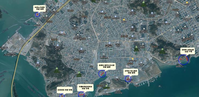Click the green park marker on the island below 동명동 circle

pyautogui.click(x=106, y=86)
